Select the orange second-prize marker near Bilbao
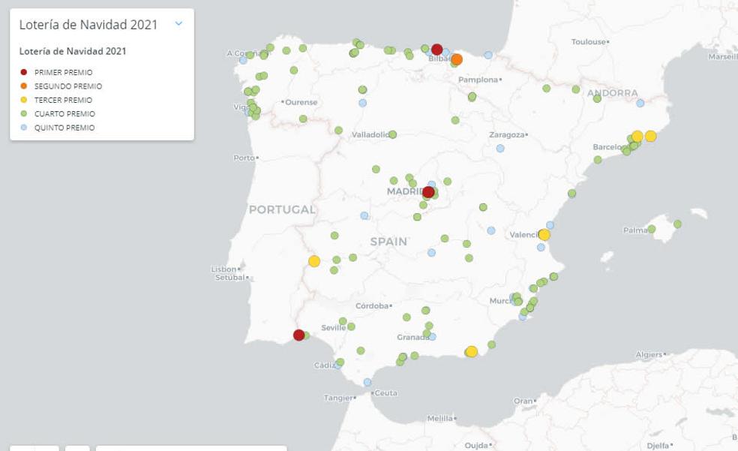This screenshot has width=738, height=451. (456, 59)
